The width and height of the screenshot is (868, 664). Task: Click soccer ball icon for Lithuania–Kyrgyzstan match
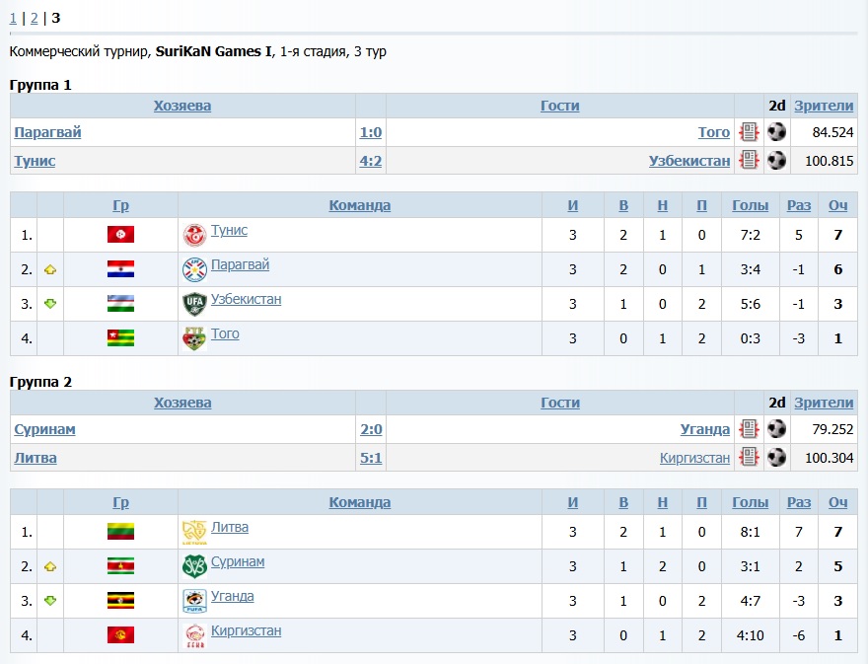tap(777, 458)
